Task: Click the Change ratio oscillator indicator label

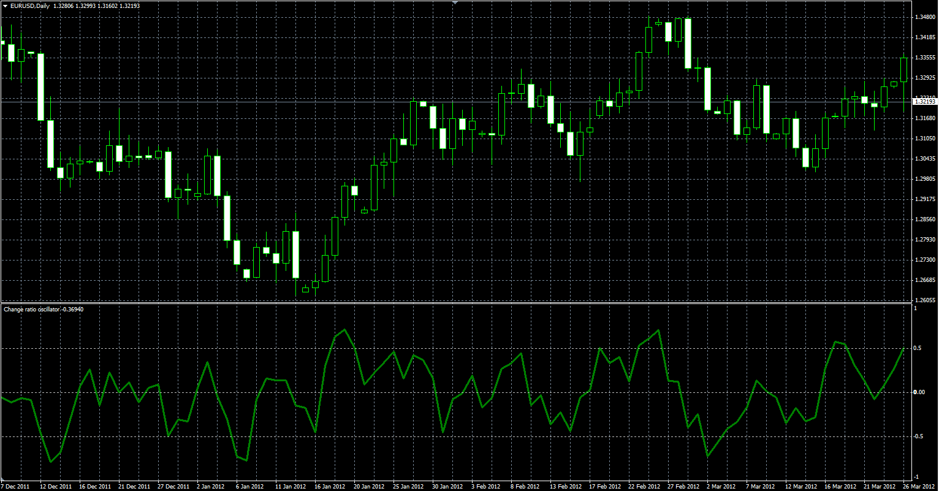Action: pos(44,310)
